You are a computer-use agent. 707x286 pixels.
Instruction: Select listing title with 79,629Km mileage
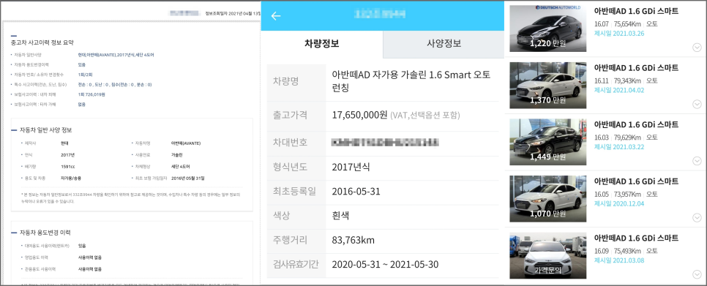636,124
